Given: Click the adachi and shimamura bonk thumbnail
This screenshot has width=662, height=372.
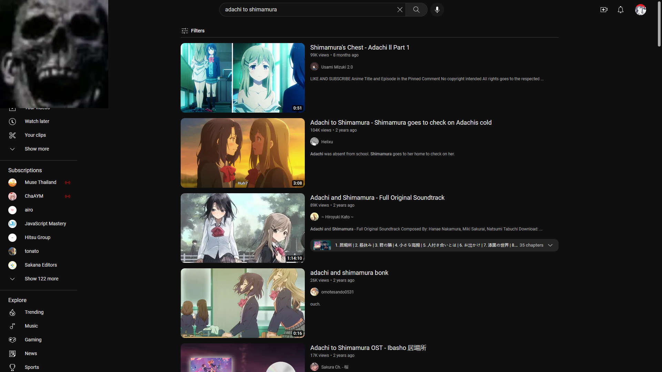Looking at the screenshot, I should (242, 303).
